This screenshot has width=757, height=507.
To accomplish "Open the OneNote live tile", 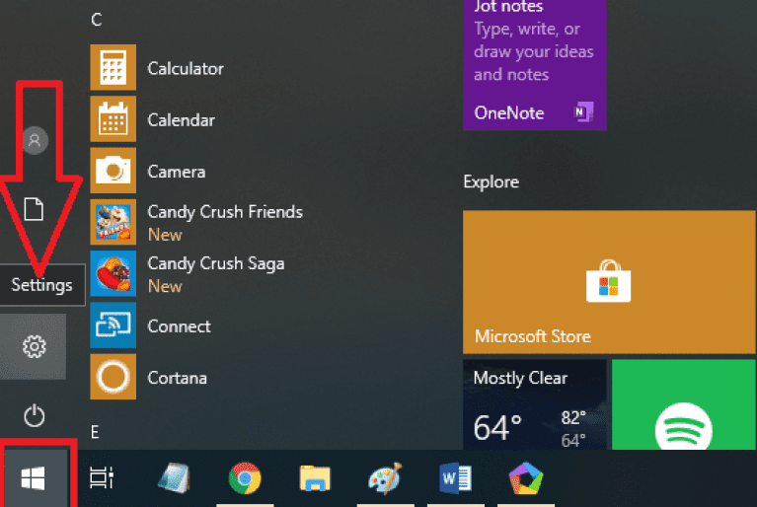I will 534,64.
